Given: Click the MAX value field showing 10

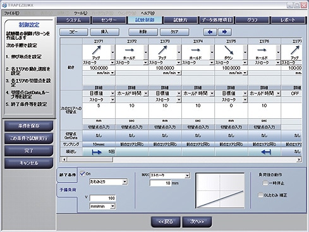Looking at the screenshot, I should [x=161, y=183].
